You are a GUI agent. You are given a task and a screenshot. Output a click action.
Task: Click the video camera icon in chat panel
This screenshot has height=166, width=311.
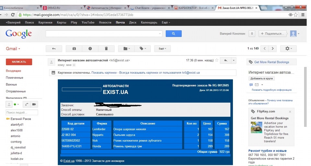tap(34, 104)
